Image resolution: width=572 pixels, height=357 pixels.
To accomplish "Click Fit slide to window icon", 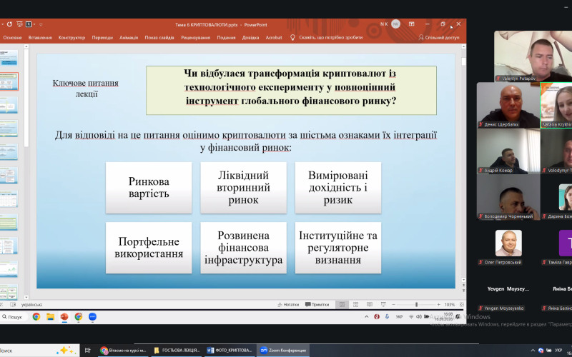I will click(461, 305).
